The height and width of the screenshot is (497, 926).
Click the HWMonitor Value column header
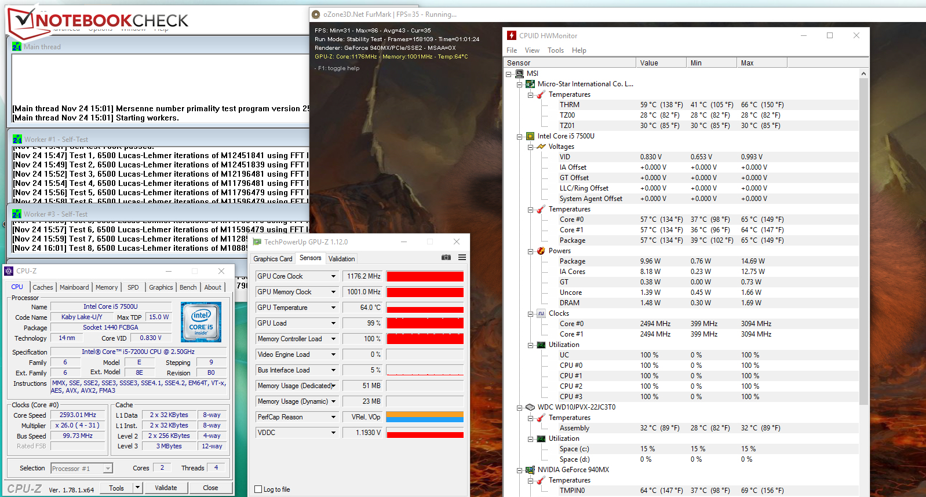coord(661,63)
